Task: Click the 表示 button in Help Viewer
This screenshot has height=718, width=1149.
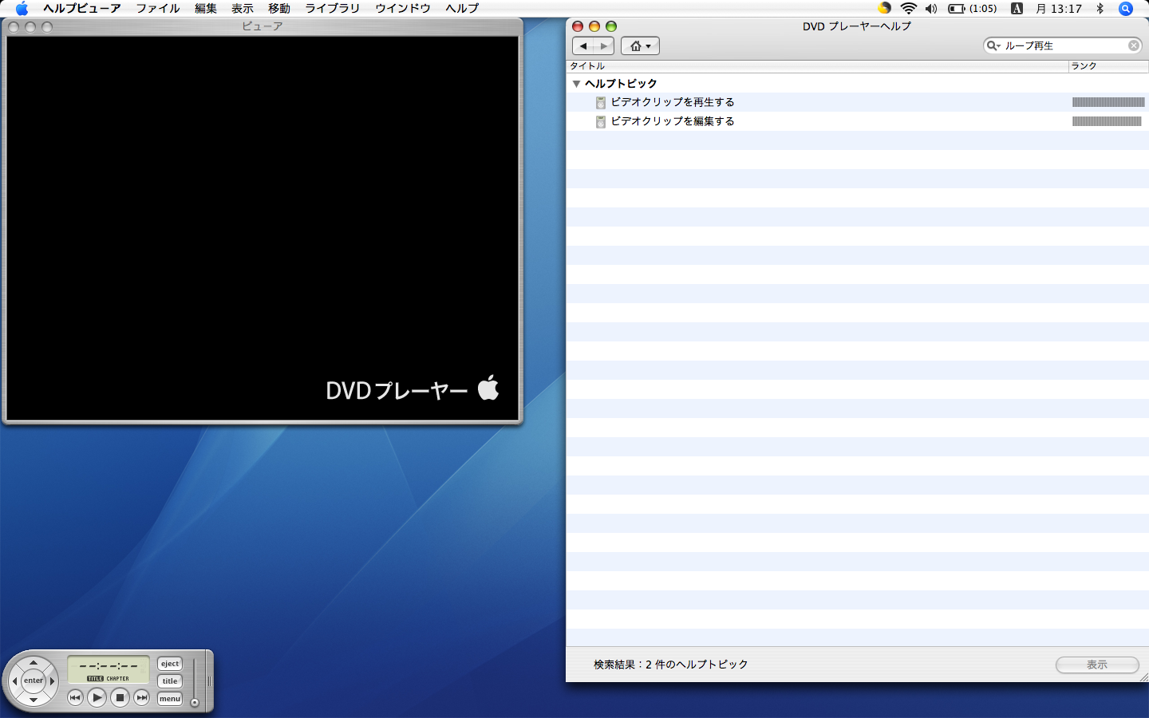Action: 1097,665
